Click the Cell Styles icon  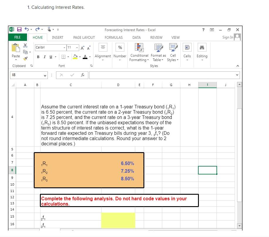[173, 47]
